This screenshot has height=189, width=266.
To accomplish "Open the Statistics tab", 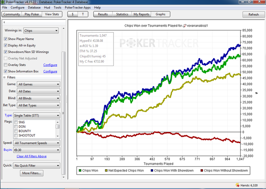I will coord(122,14).
